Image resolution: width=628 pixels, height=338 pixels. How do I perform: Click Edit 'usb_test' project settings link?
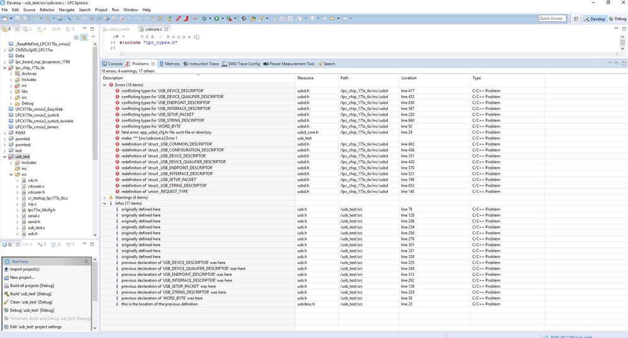pos(36,327)
